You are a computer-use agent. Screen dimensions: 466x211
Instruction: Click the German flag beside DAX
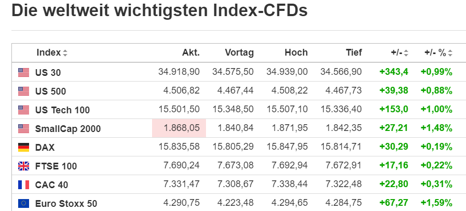tap(23, 147)
